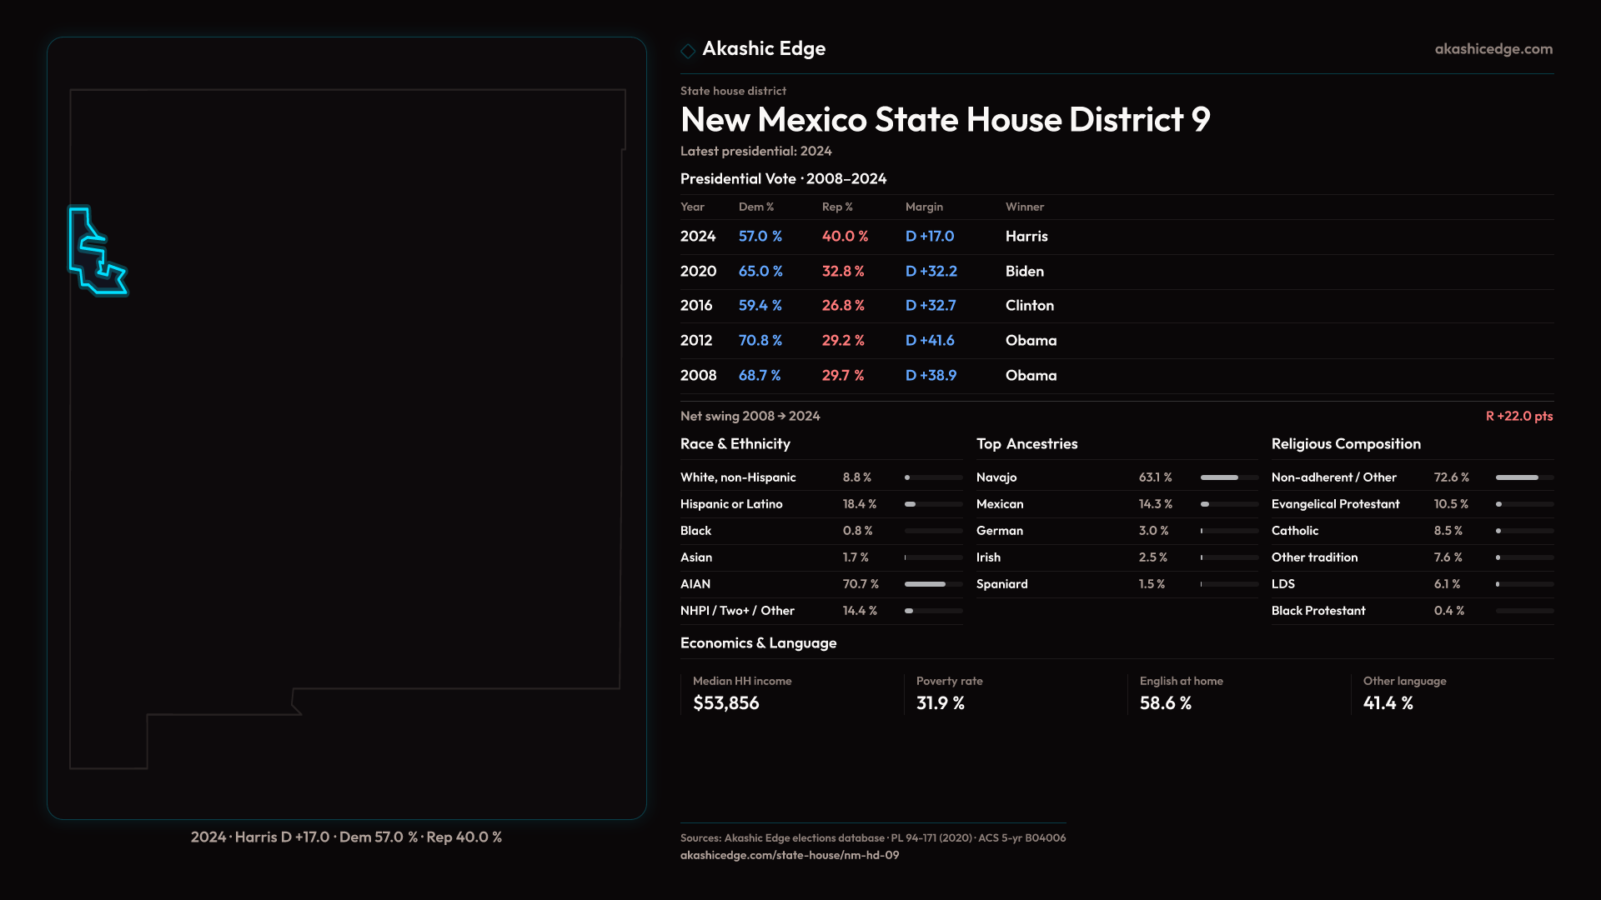Open the akashicedge.com/state-house/nm-hd-09 URL
This screenshot has height=900, width=1601.
[x=789, y=855]
